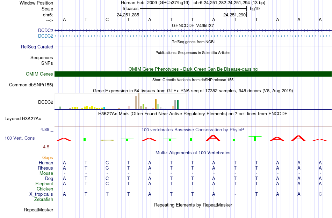Click the "Human" alignment row label
332x218 pixels.
point(46,163)
